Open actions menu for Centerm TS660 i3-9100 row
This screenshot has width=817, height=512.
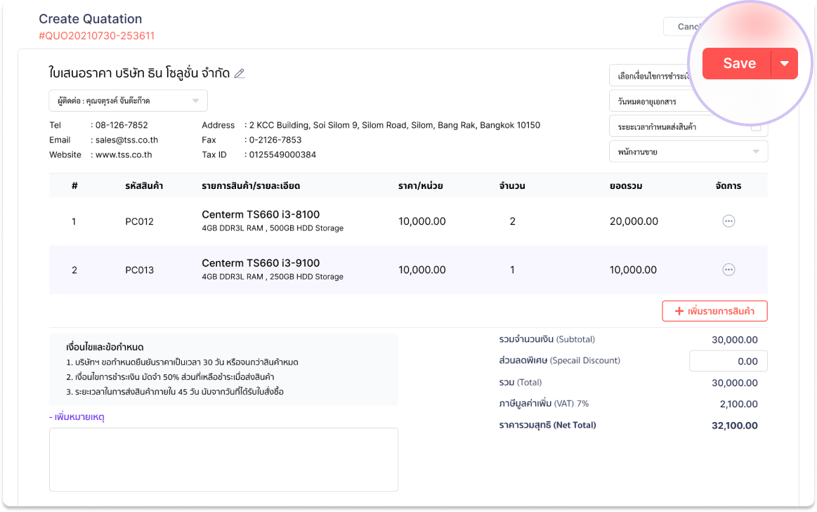(x=728, y=270)
